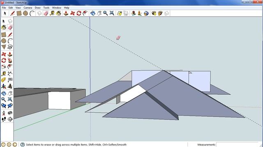Open Get Models from 3D Warehouse
The height and width of the screenshot is (147, 263).
(x=154, y=13)
